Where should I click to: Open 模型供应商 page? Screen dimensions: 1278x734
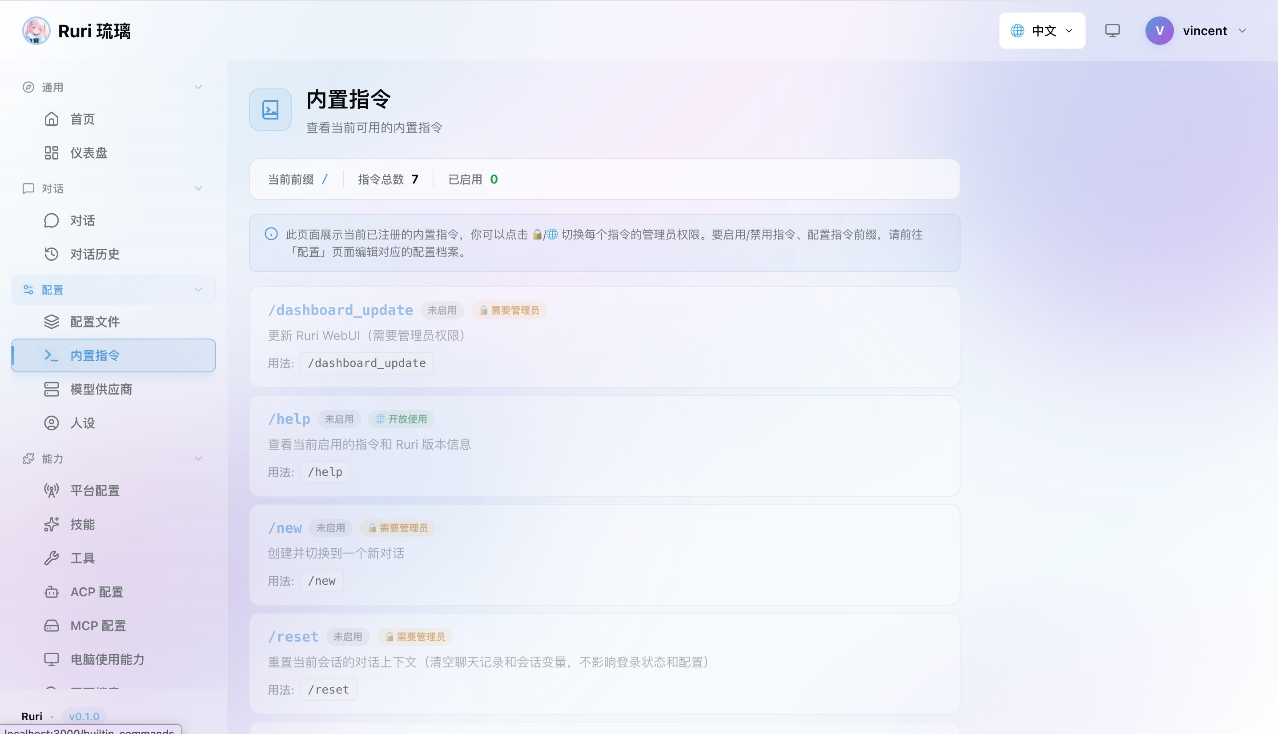tap(113, 389)
